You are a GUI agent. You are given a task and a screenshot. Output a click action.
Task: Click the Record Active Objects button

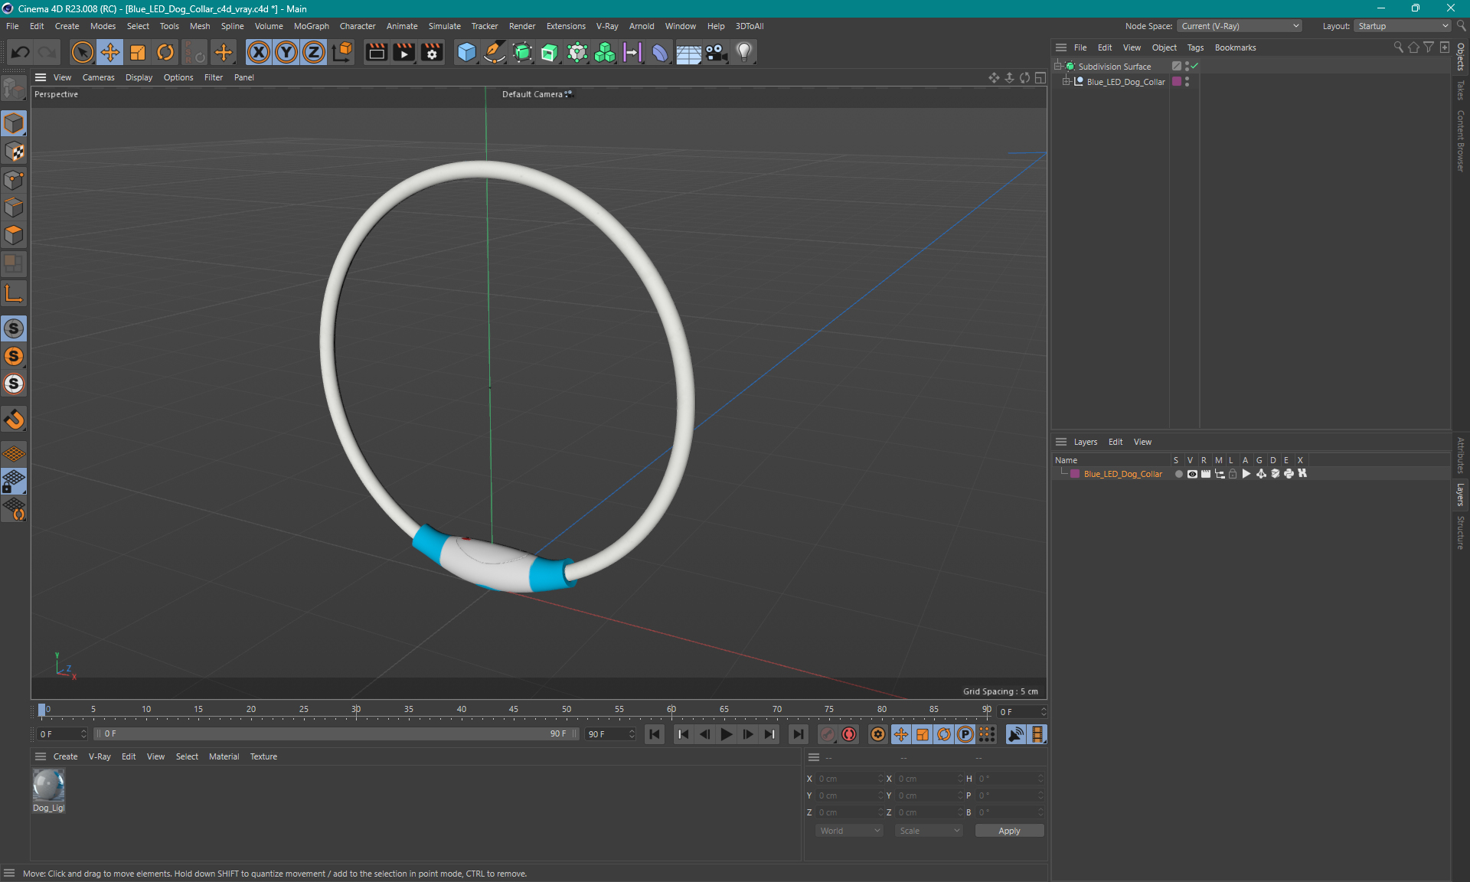(828, 734)
